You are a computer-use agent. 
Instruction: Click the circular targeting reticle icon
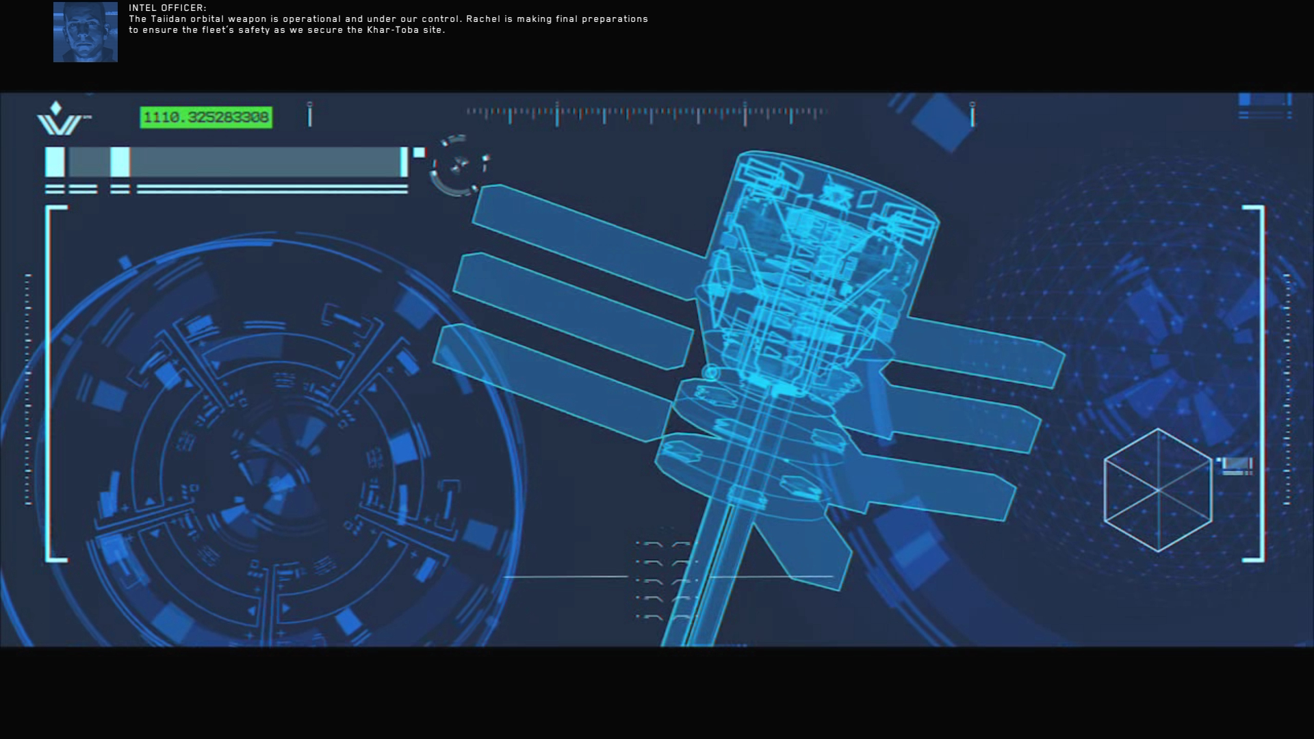[x=459, y=166]
